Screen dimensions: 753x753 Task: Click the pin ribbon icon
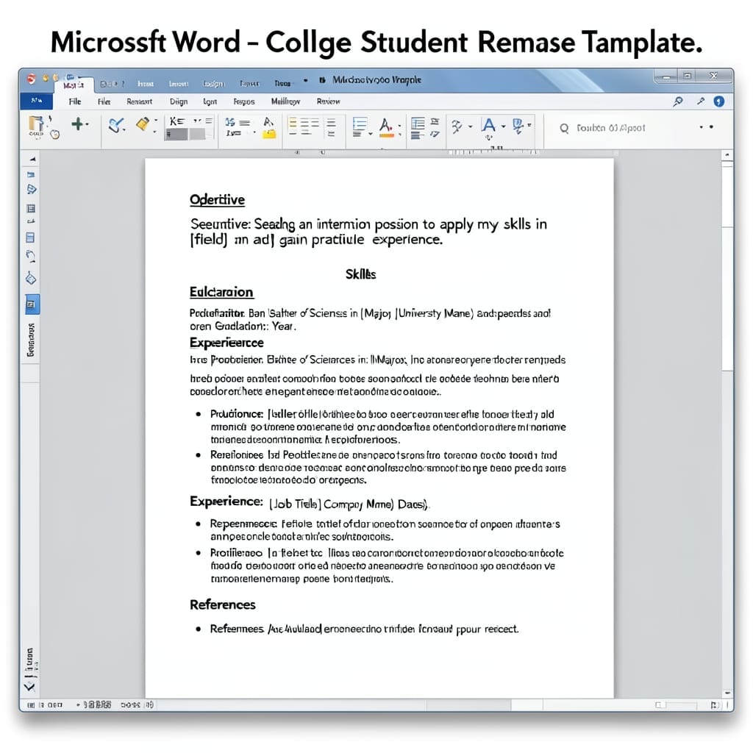[x=701, y=101]
